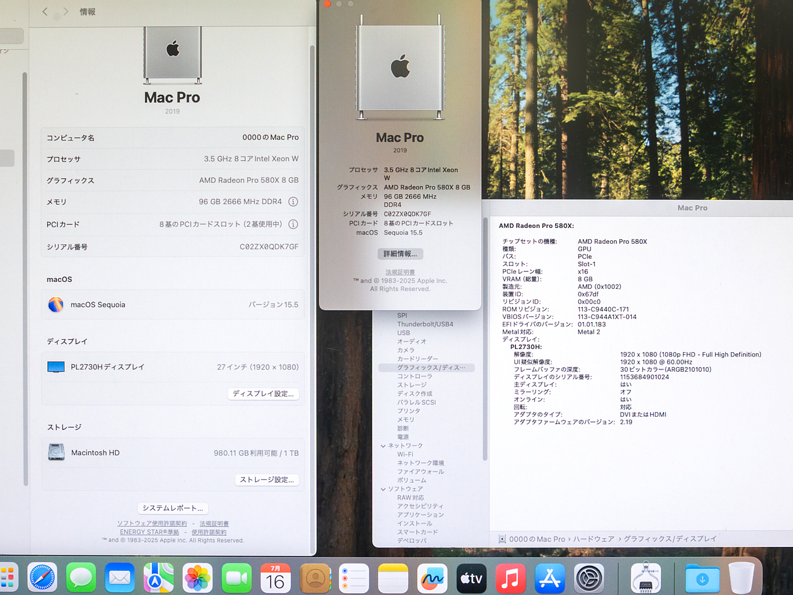Select ボリューム in report sidebar
This screenshot has height=595, width=793.
(411, 480)
